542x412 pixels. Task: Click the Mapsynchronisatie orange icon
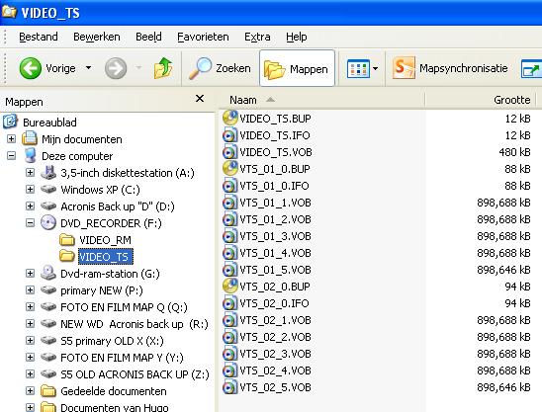[x=404, y=68]
